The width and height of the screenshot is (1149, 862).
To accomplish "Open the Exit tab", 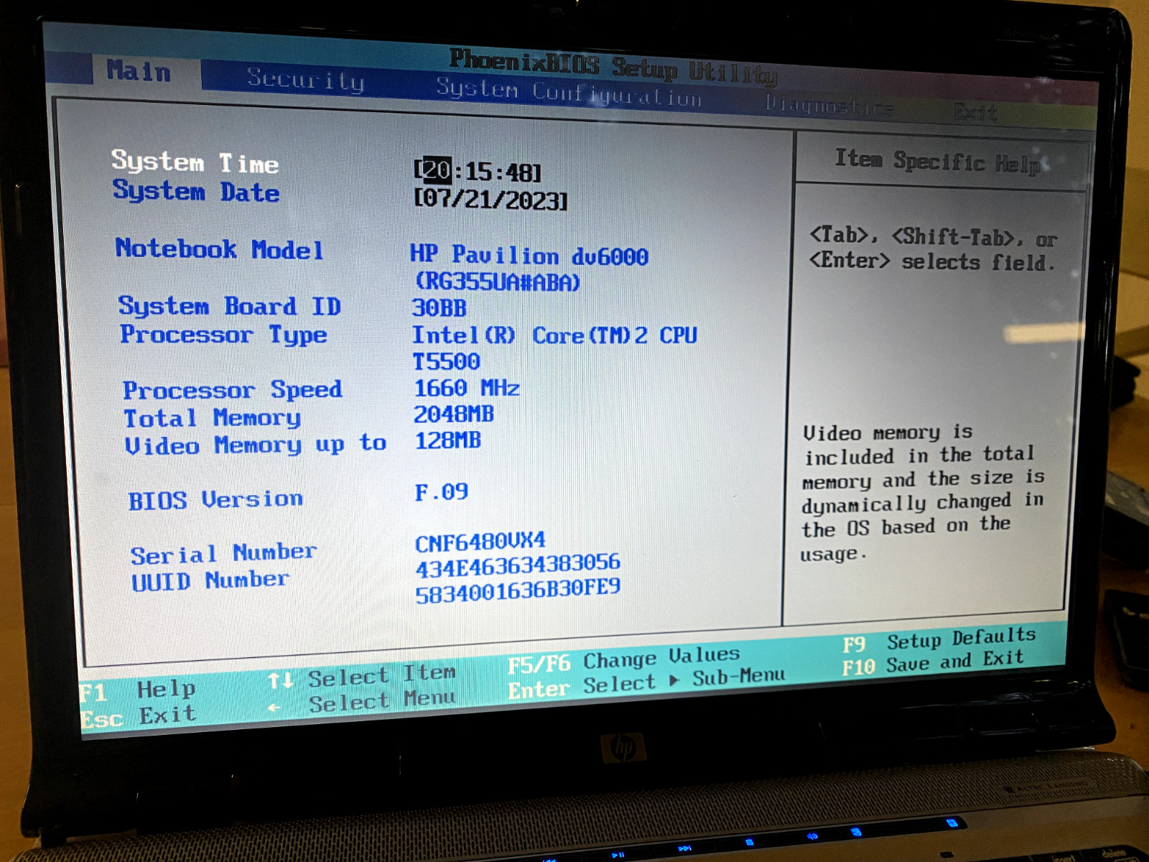I will pyautogui.click(x=975, y=112).
